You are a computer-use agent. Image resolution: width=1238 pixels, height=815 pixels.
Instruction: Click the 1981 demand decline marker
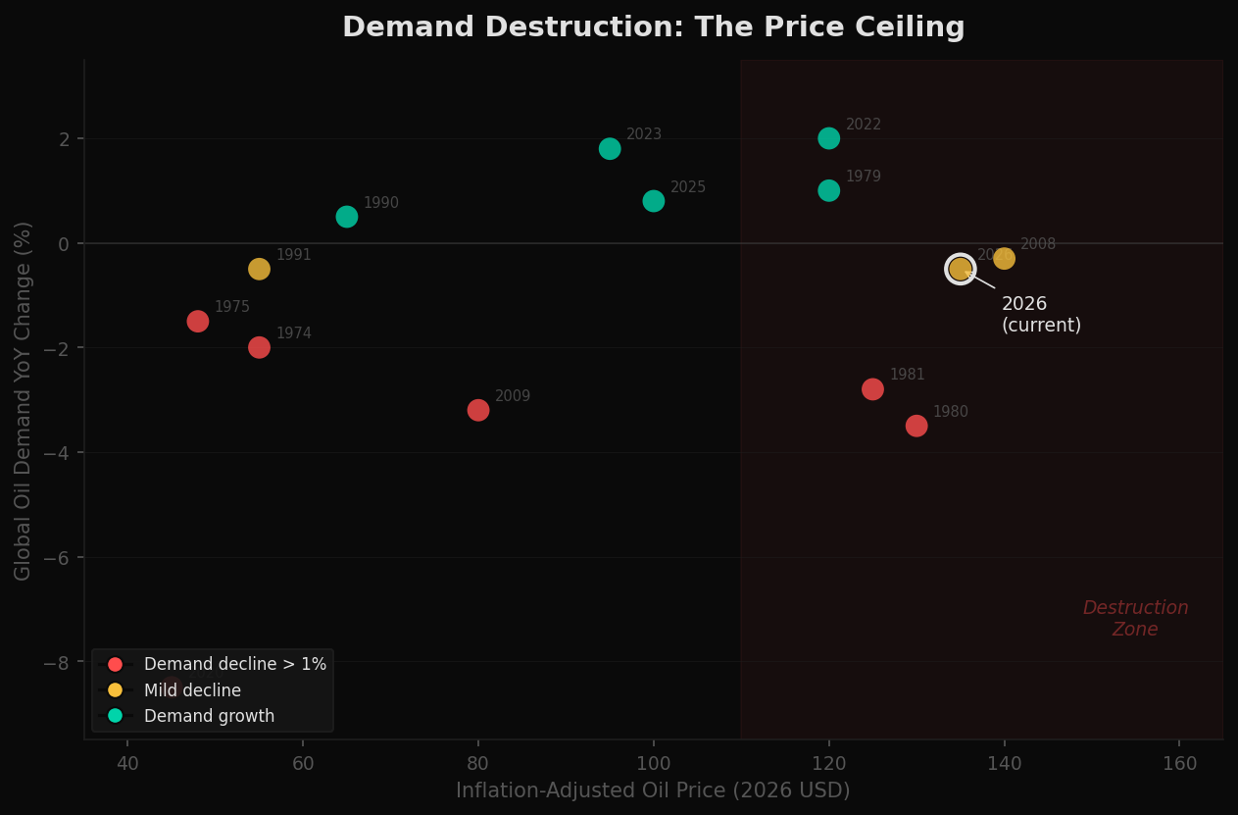tap(872, 388)
